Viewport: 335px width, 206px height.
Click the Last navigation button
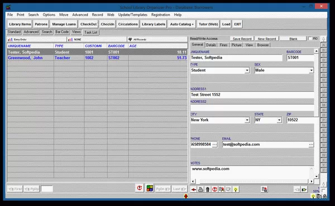(179, 189)
